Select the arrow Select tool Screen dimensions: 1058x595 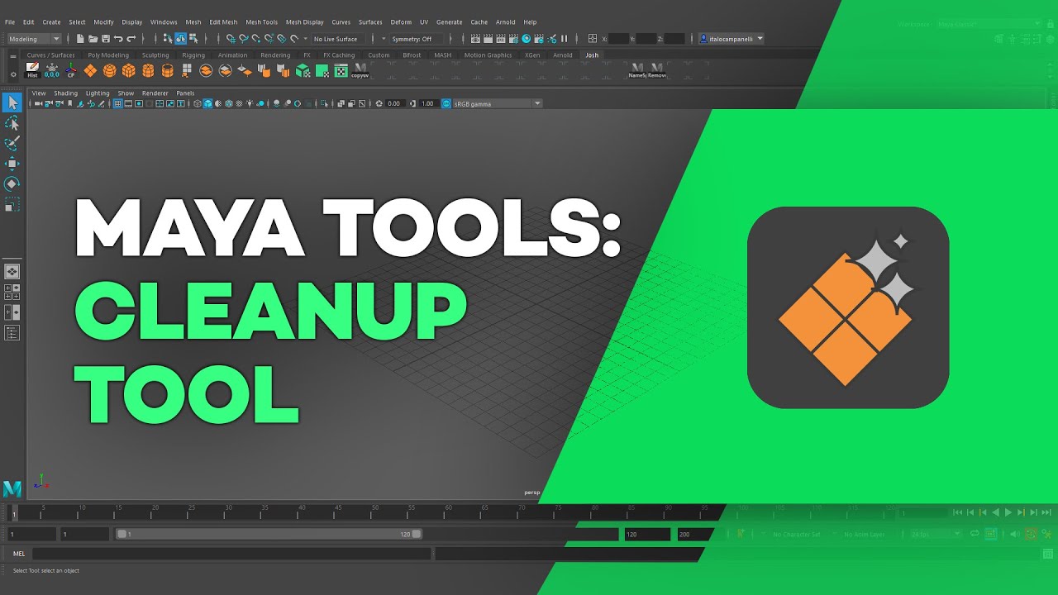(12, 102)
